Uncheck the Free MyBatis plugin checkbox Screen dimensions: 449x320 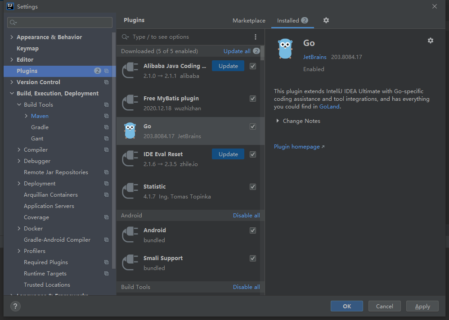(253, 99)
